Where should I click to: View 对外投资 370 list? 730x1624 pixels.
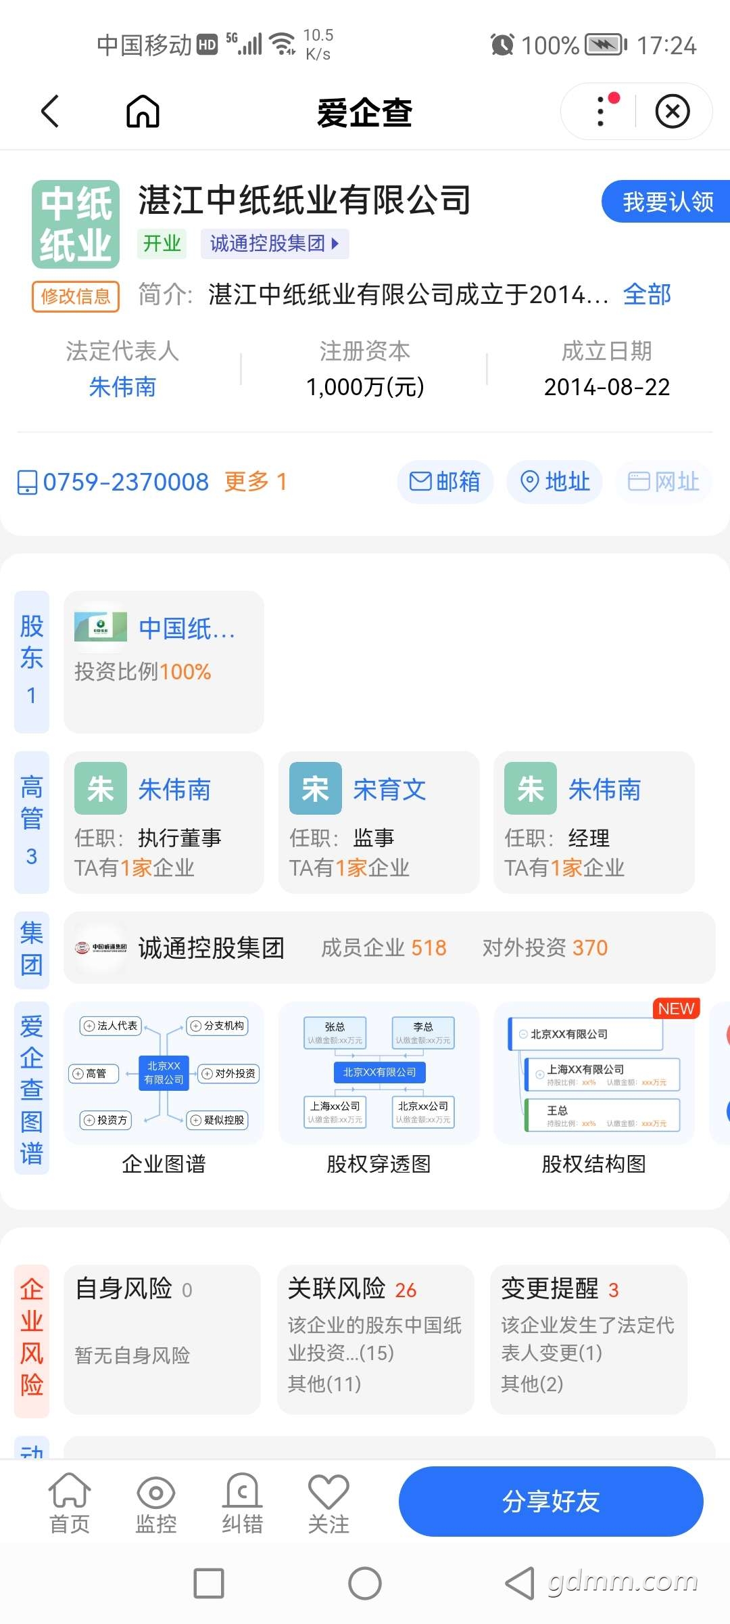[545, 948]
